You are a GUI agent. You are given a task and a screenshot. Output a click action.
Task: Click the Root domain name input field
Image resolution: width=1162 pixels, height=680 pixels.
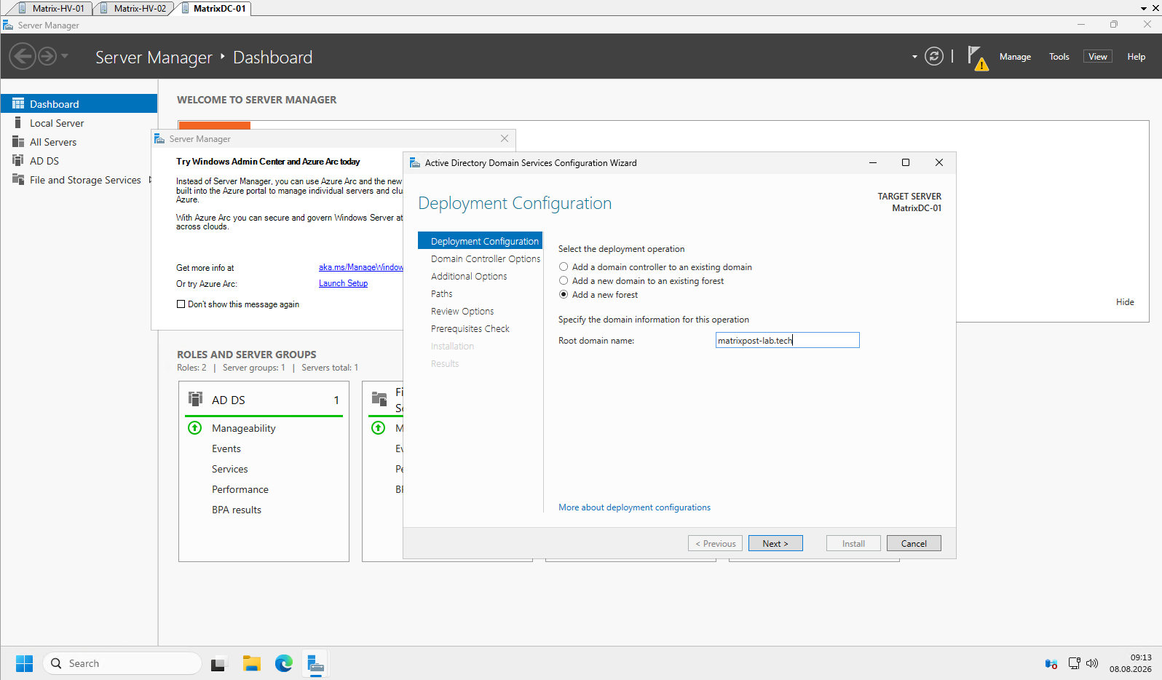point(787,340)
